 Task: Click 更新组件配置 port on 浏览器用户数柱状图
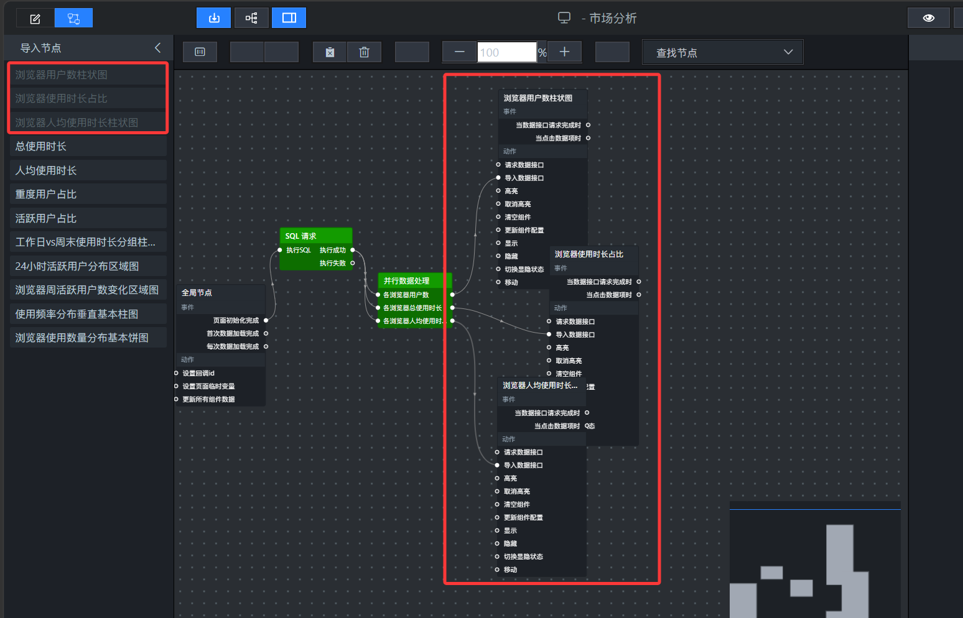[x=498, y=230]
